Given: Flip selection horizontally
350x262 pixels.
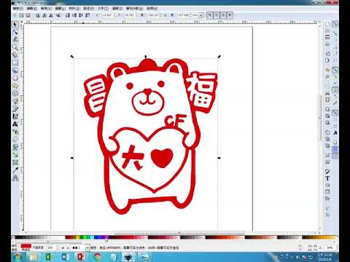Looking at the screenshot, I should click(x=51, y=15).
